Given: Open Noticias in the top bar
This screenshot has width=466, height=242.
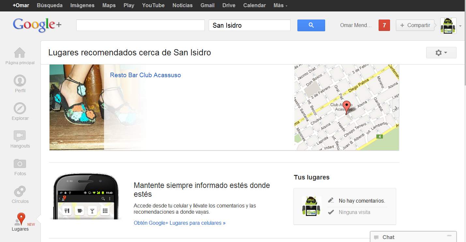Looking at the screenshot, I should pos(183,6).
